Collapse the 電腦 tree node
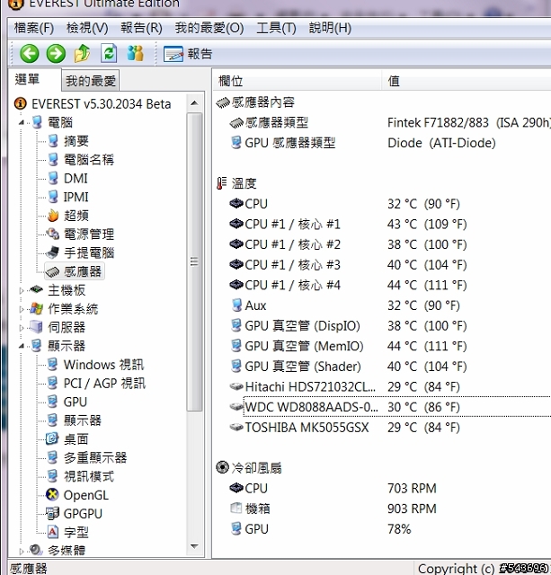 click(x=22, y=123)
